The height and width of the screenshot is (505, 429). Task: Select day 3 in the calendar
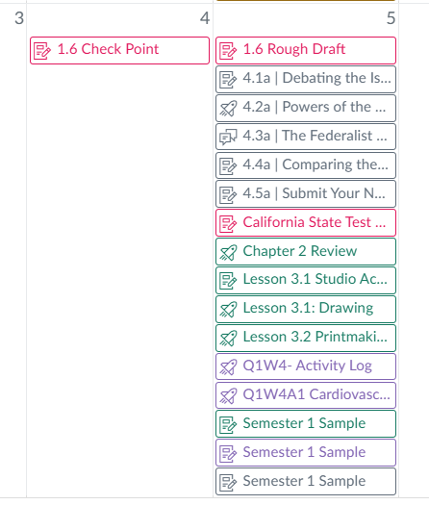pyautogui.click(x=19, y=18)
